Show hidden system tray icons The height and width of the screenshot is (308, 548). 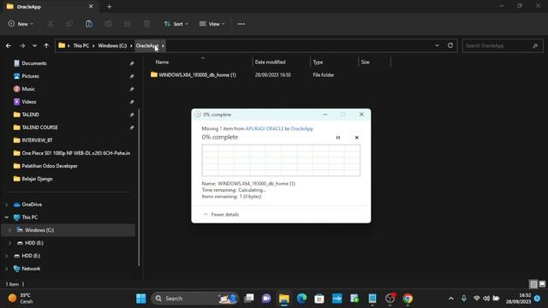click(x=451, y=299)
